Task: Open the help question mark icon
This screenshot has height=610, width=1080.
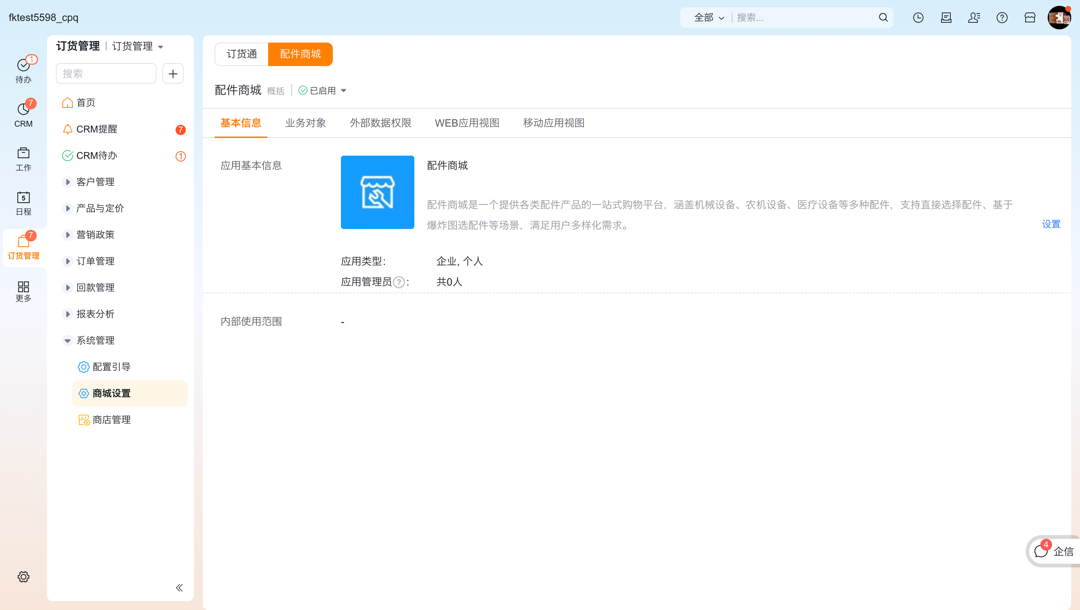Action: [1002, 18]
